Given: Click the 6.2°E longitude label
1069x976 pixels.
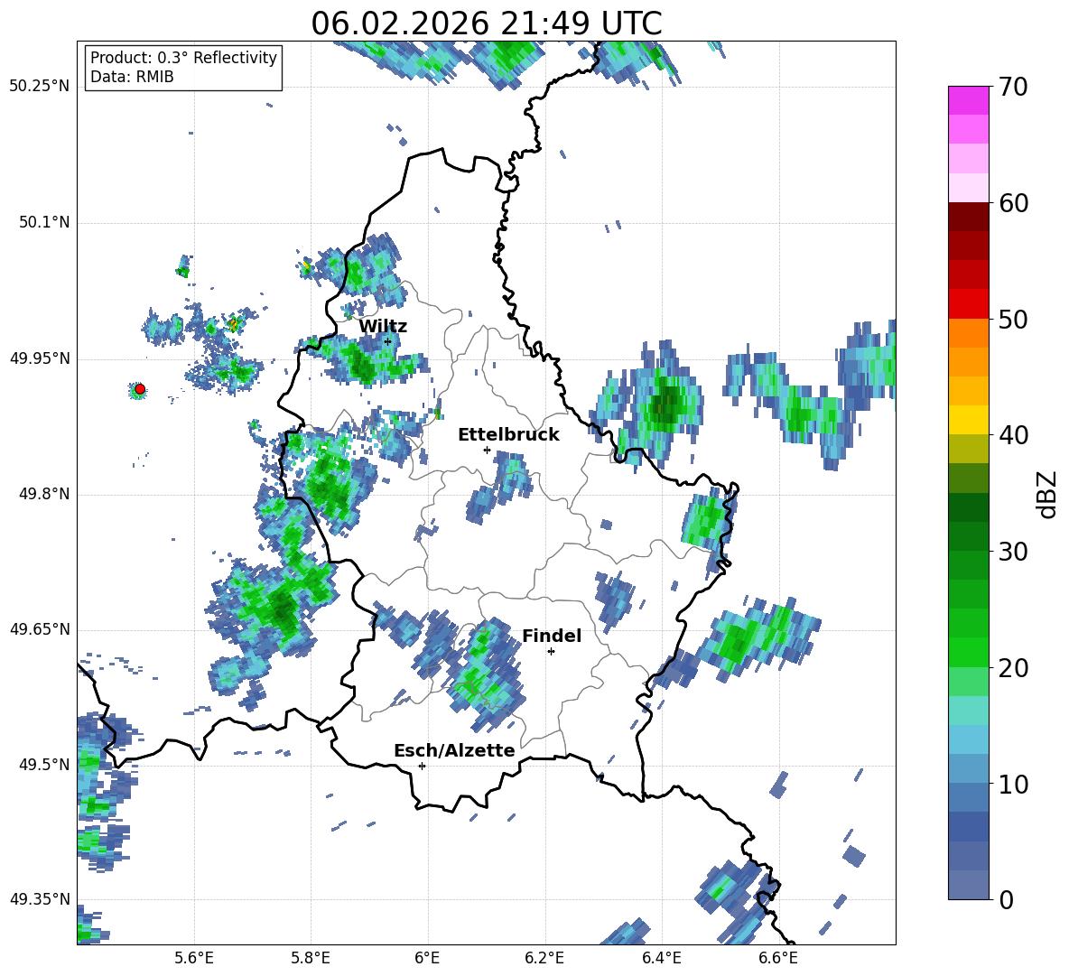Looking at the screenshot, I should point(544,959).
